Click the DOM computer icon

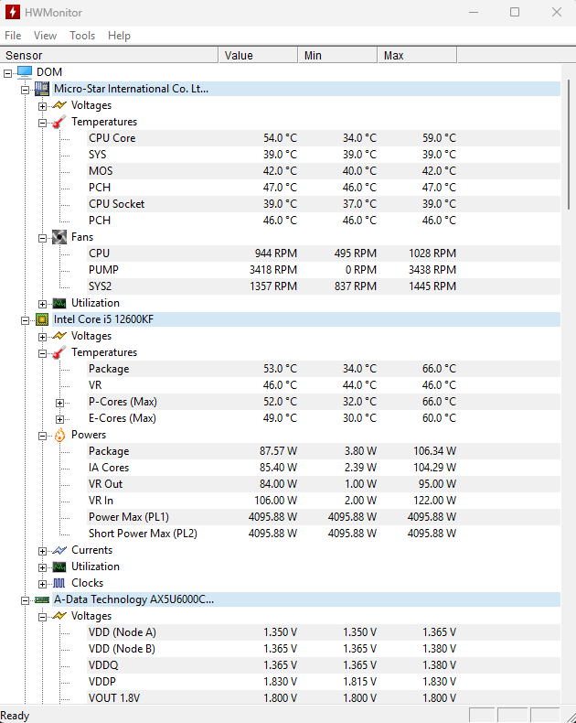(x=25, y=72)
